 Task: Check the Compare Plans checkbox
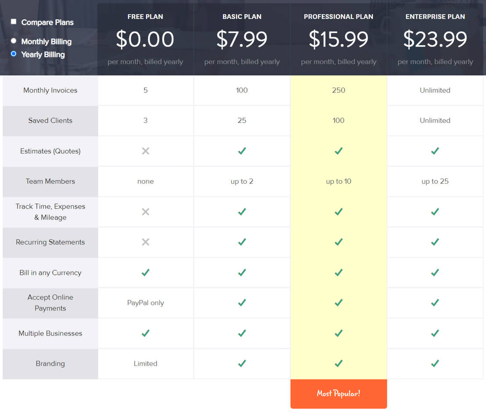[14, 22]
